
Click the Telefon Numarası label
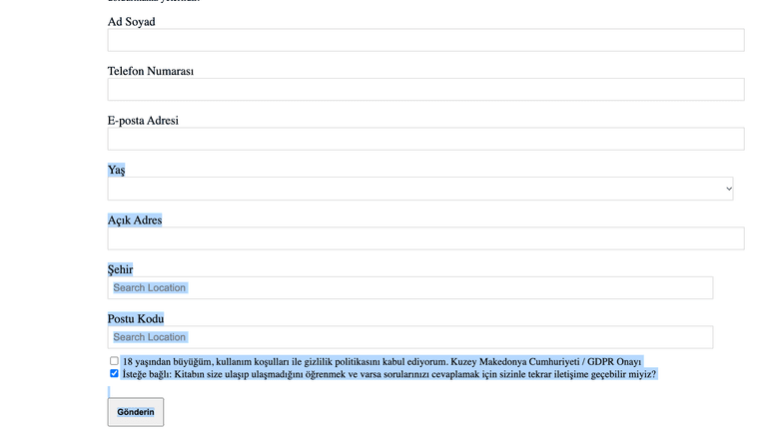pos(151,71)
